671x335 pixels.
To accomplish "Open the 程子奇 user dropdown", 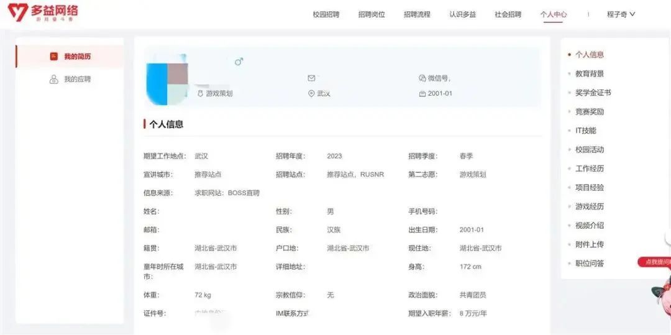I will pyautogui.click(x=621, y=14).
